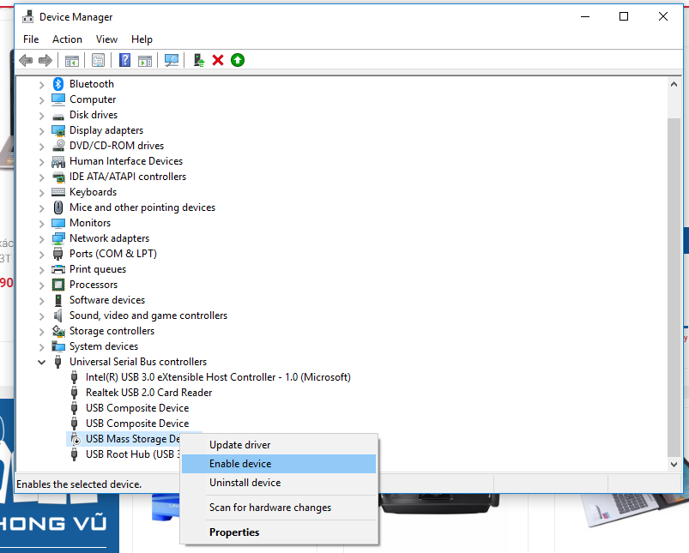This screenshot has height=553, width=689.
Task: Click the green arrow Enable device icon
Action: pyautogui.click(x=238, y=60)
